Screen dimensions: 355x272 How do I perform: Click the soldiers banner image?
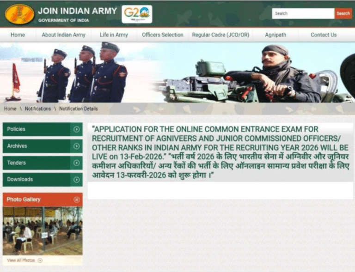[177, 73]
